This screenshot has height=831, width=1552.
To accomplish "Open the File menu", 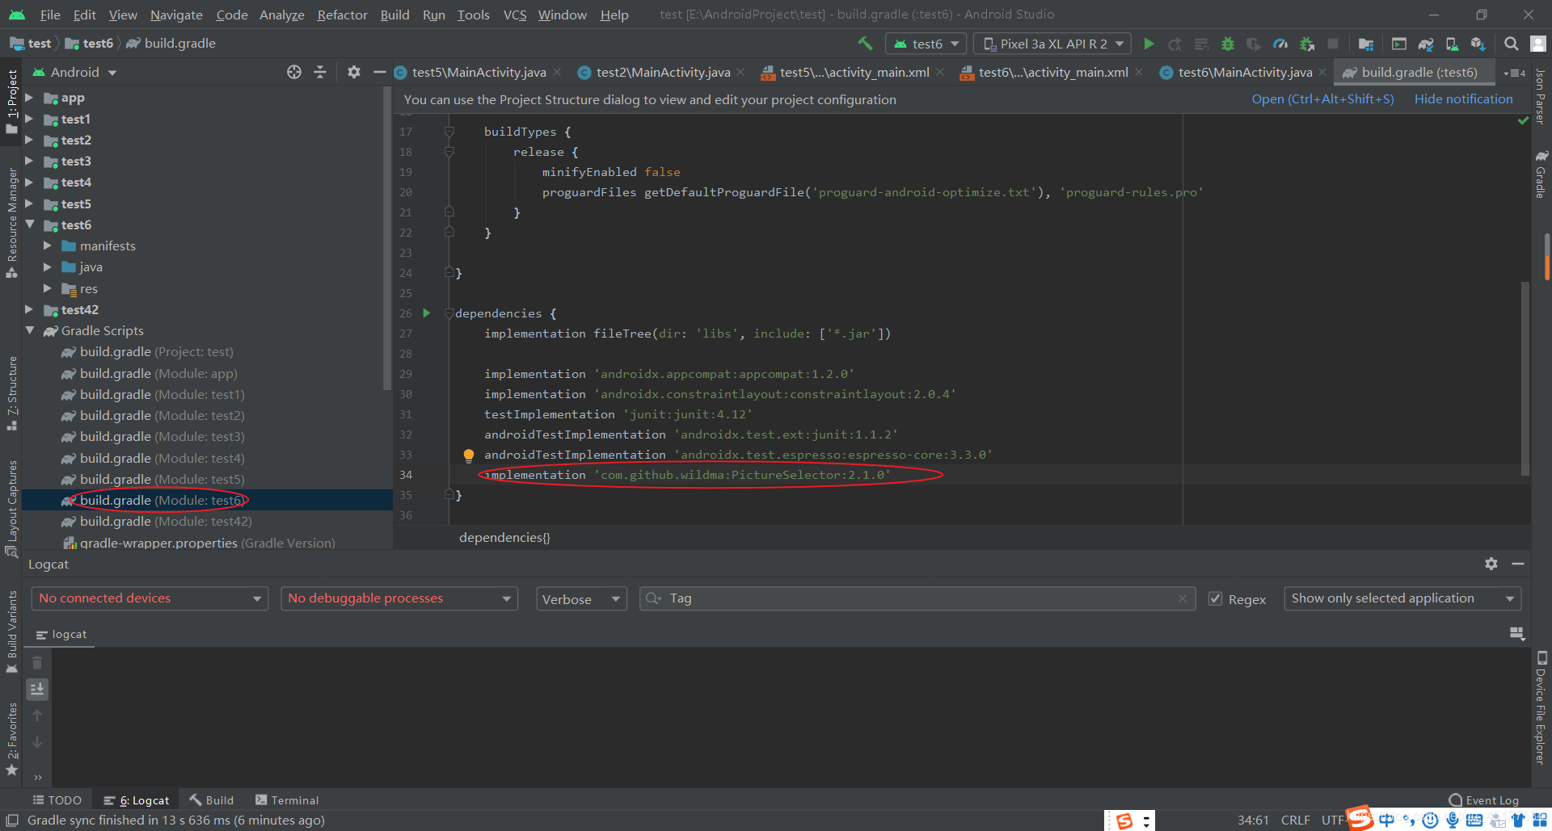I will tap(49, 15).
